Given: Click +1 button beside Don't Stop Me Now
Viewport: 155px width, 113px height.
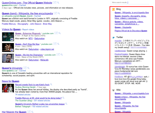Looking at the screenshot, I should click(55, 44).
